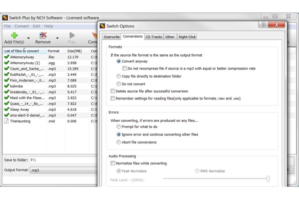Click green check icon beside Sleep Away

click(7, 109)
